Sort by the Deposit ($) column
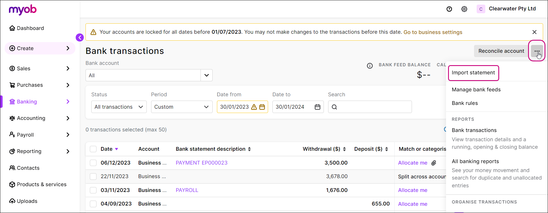This screenshot has height=213, width=548. (x=371, y=149)
